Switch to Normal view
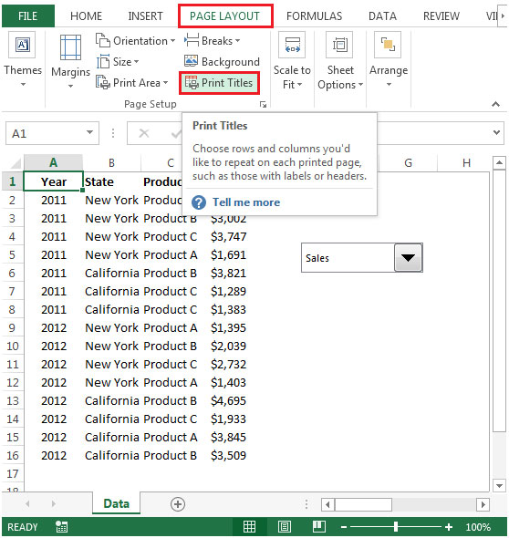This screenshot has width=509, height=538. coord(249,526)
